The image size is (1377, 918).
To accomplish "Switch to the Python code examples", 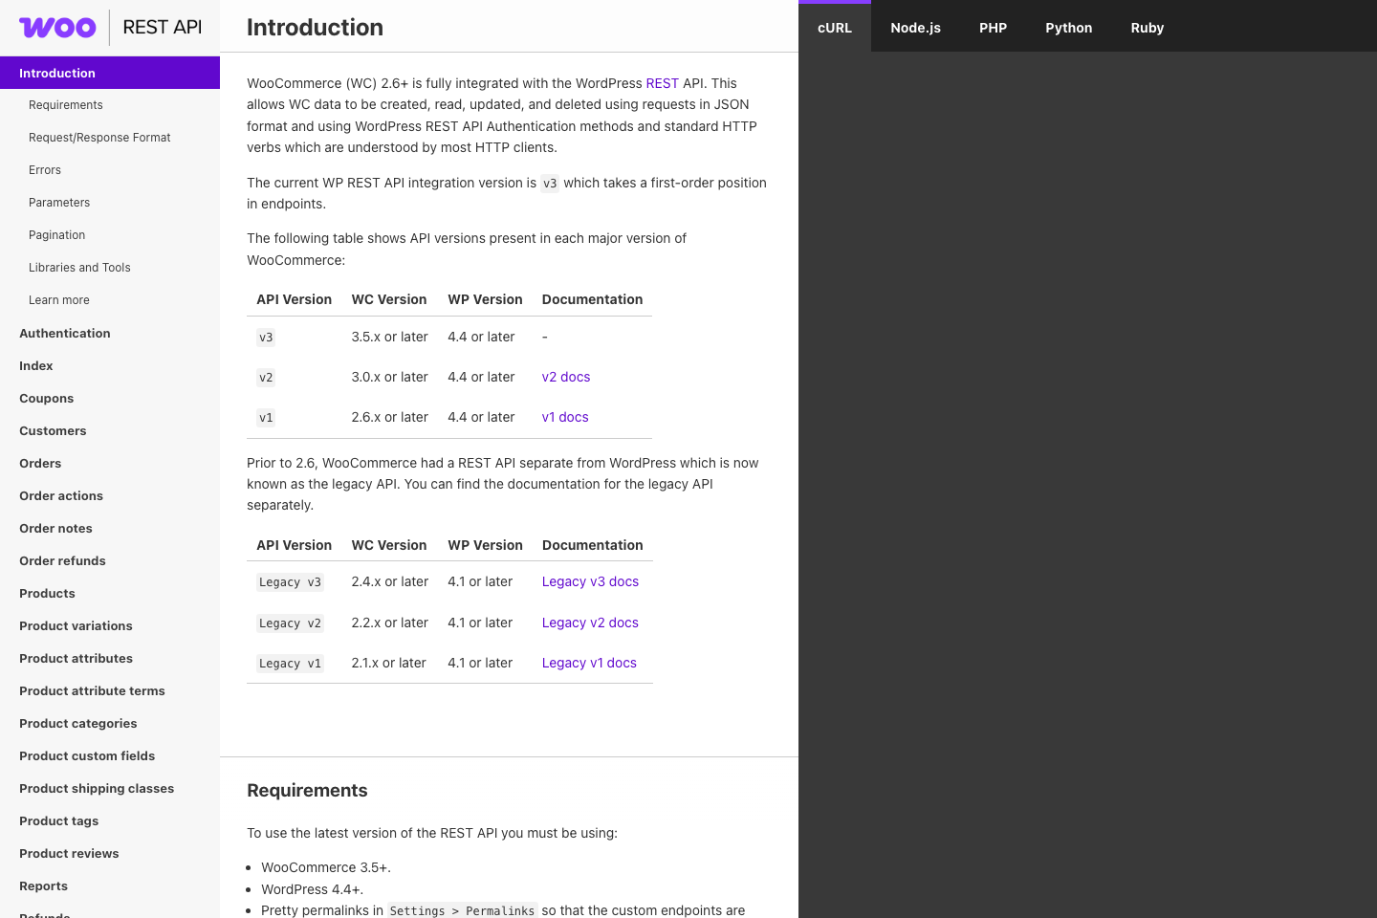I will (1068, 27).
